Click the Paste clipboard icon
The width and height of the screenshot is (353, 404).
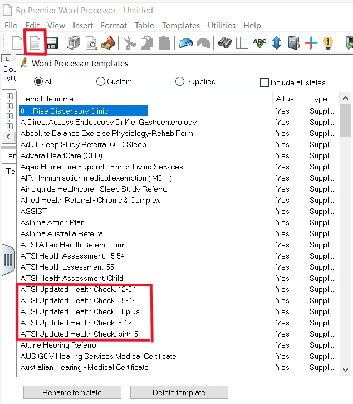164,43
